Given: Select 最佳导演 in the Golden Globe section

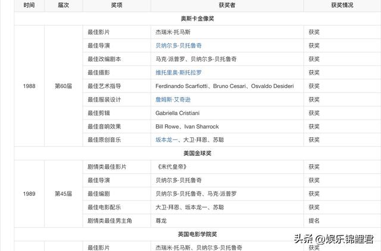Looking at the screenshot, I should pos(99,180).
